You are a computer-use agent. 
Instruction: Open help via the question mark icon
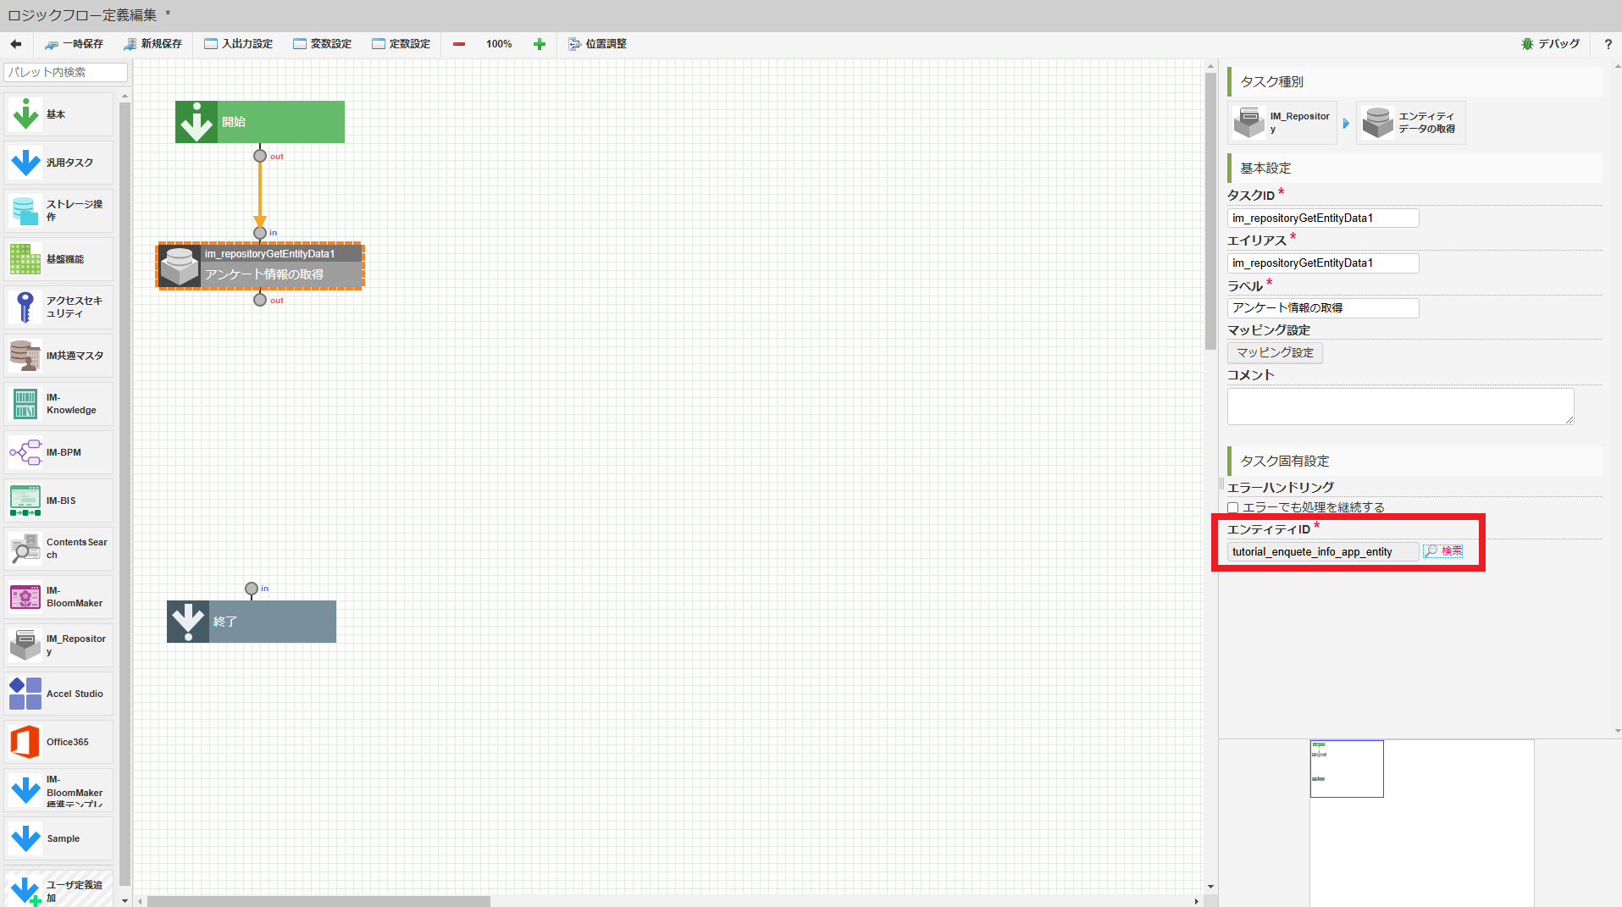click(1608, 43)
